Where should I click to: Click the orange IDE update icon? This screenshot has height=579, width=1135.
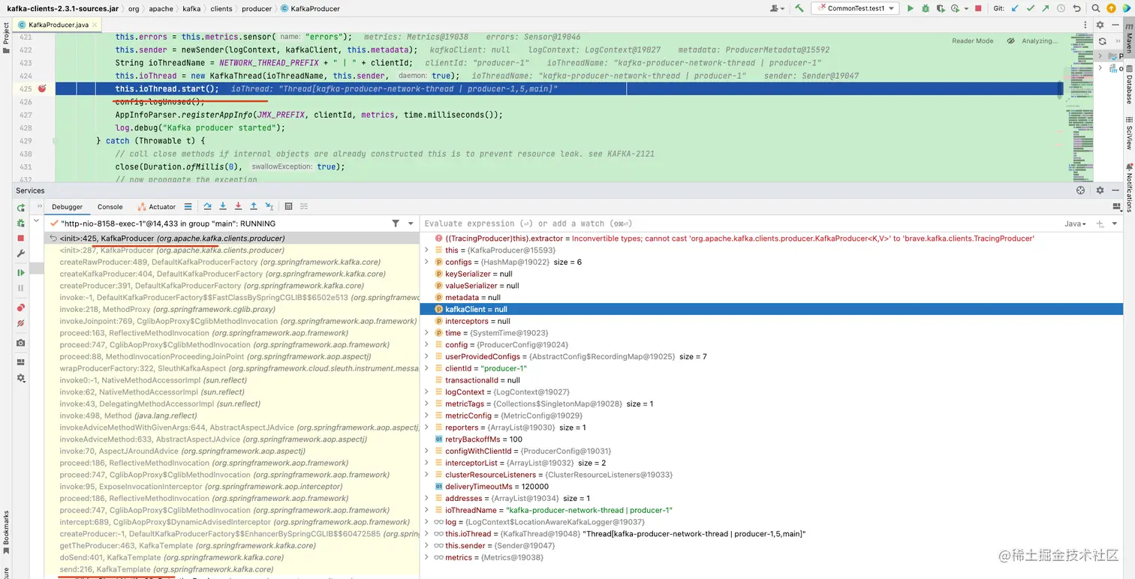point(1112,8)
